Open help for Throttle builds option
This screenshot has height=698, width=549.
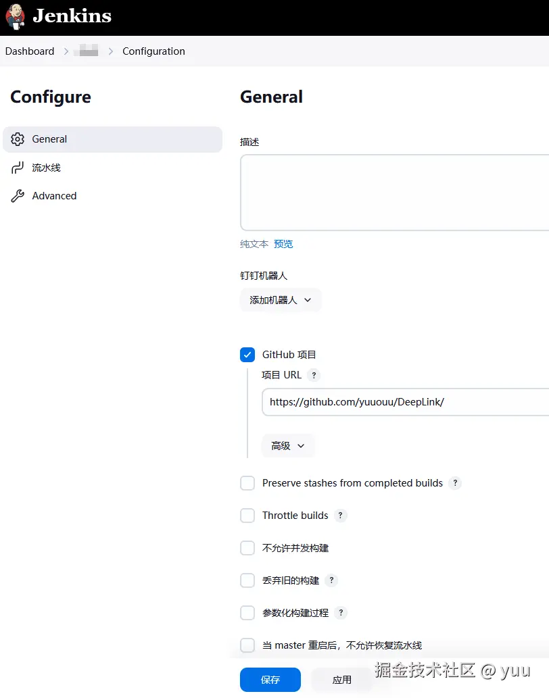(x=341, y=515)
